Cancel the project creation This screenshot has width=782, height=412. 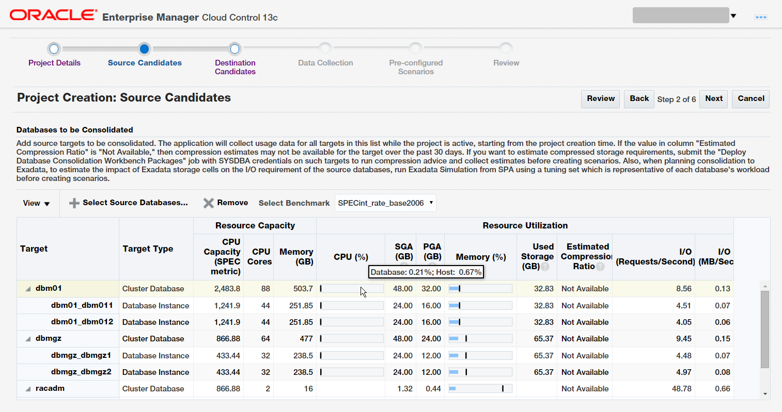[x=750, y=99]
